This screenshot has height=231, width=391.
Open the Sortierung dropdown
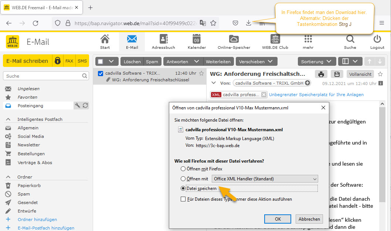pyautogui.click(x=317, y=62)
